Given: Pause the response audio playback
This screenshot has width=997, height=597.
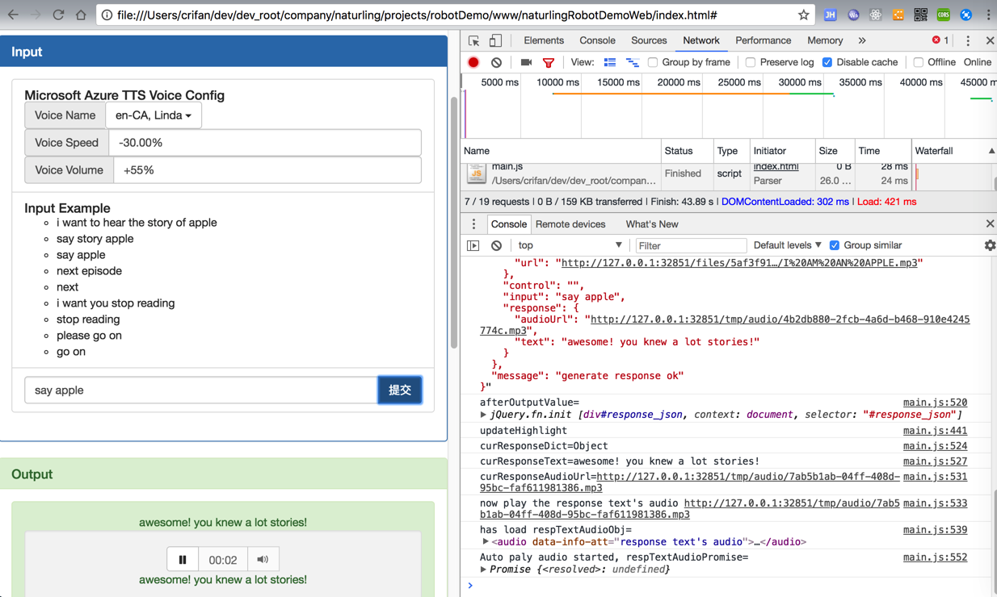Looking at the screenshot, I should pos(183,559).
